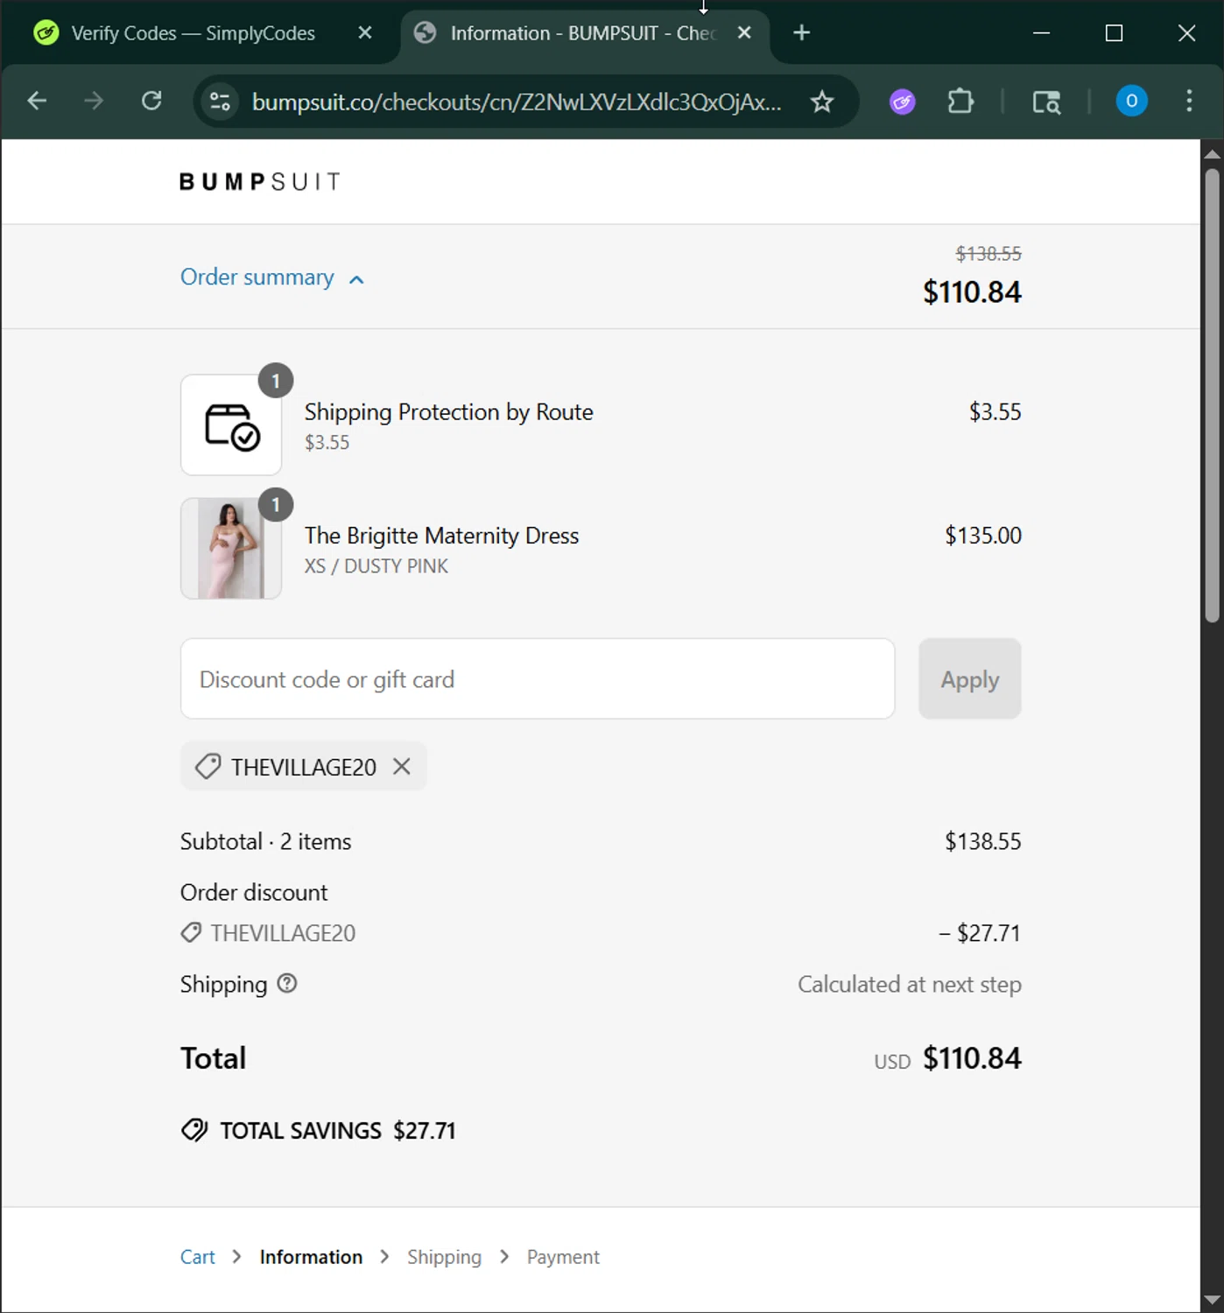Click the Apply discount button
Screen dimensions: 1224x1313
[x=969, y=679]
